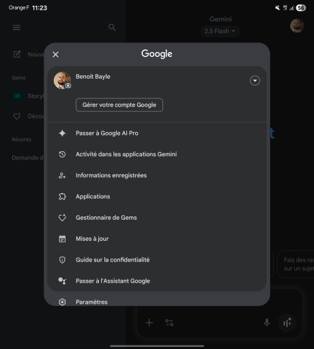Click the Mises à jour calendar icon
This screenshot has width=314, height=349.
[x=62, y=239]
